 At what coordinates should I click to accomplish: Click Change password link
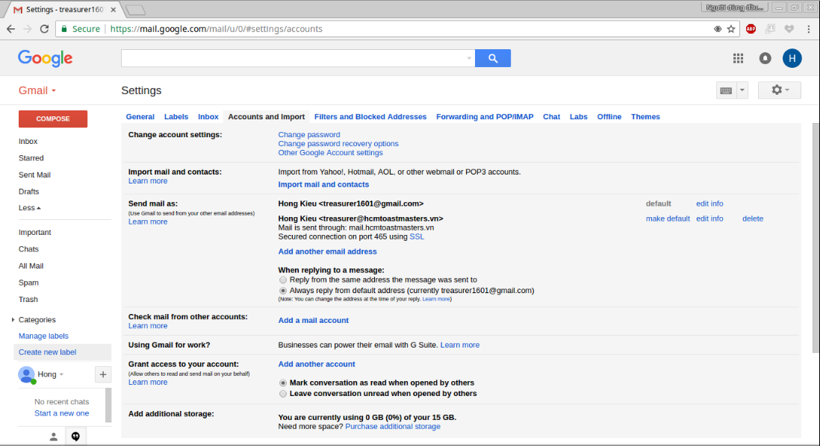pyautogui.click(x=309, y=135)
